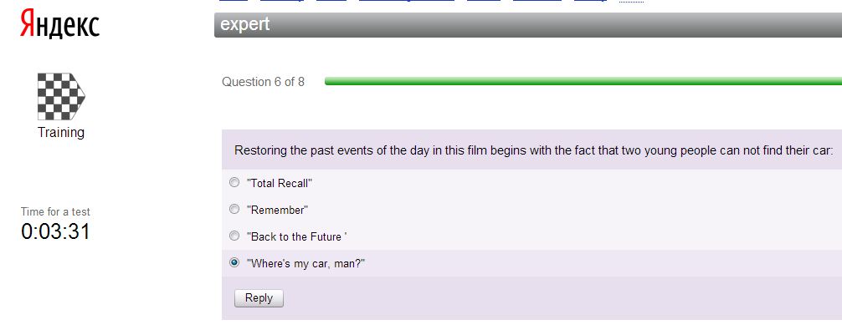Open the dotted-underlined link in the top navigation
This screenshot has width=842, height=330.
click(x=631, y=1)
